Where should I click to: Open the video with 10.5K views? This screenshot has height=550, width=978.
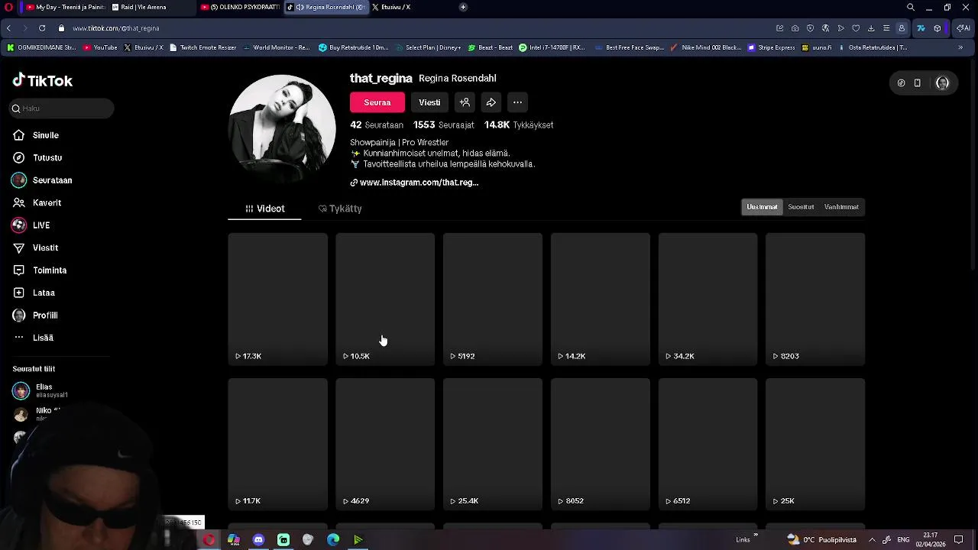(385, 299)
